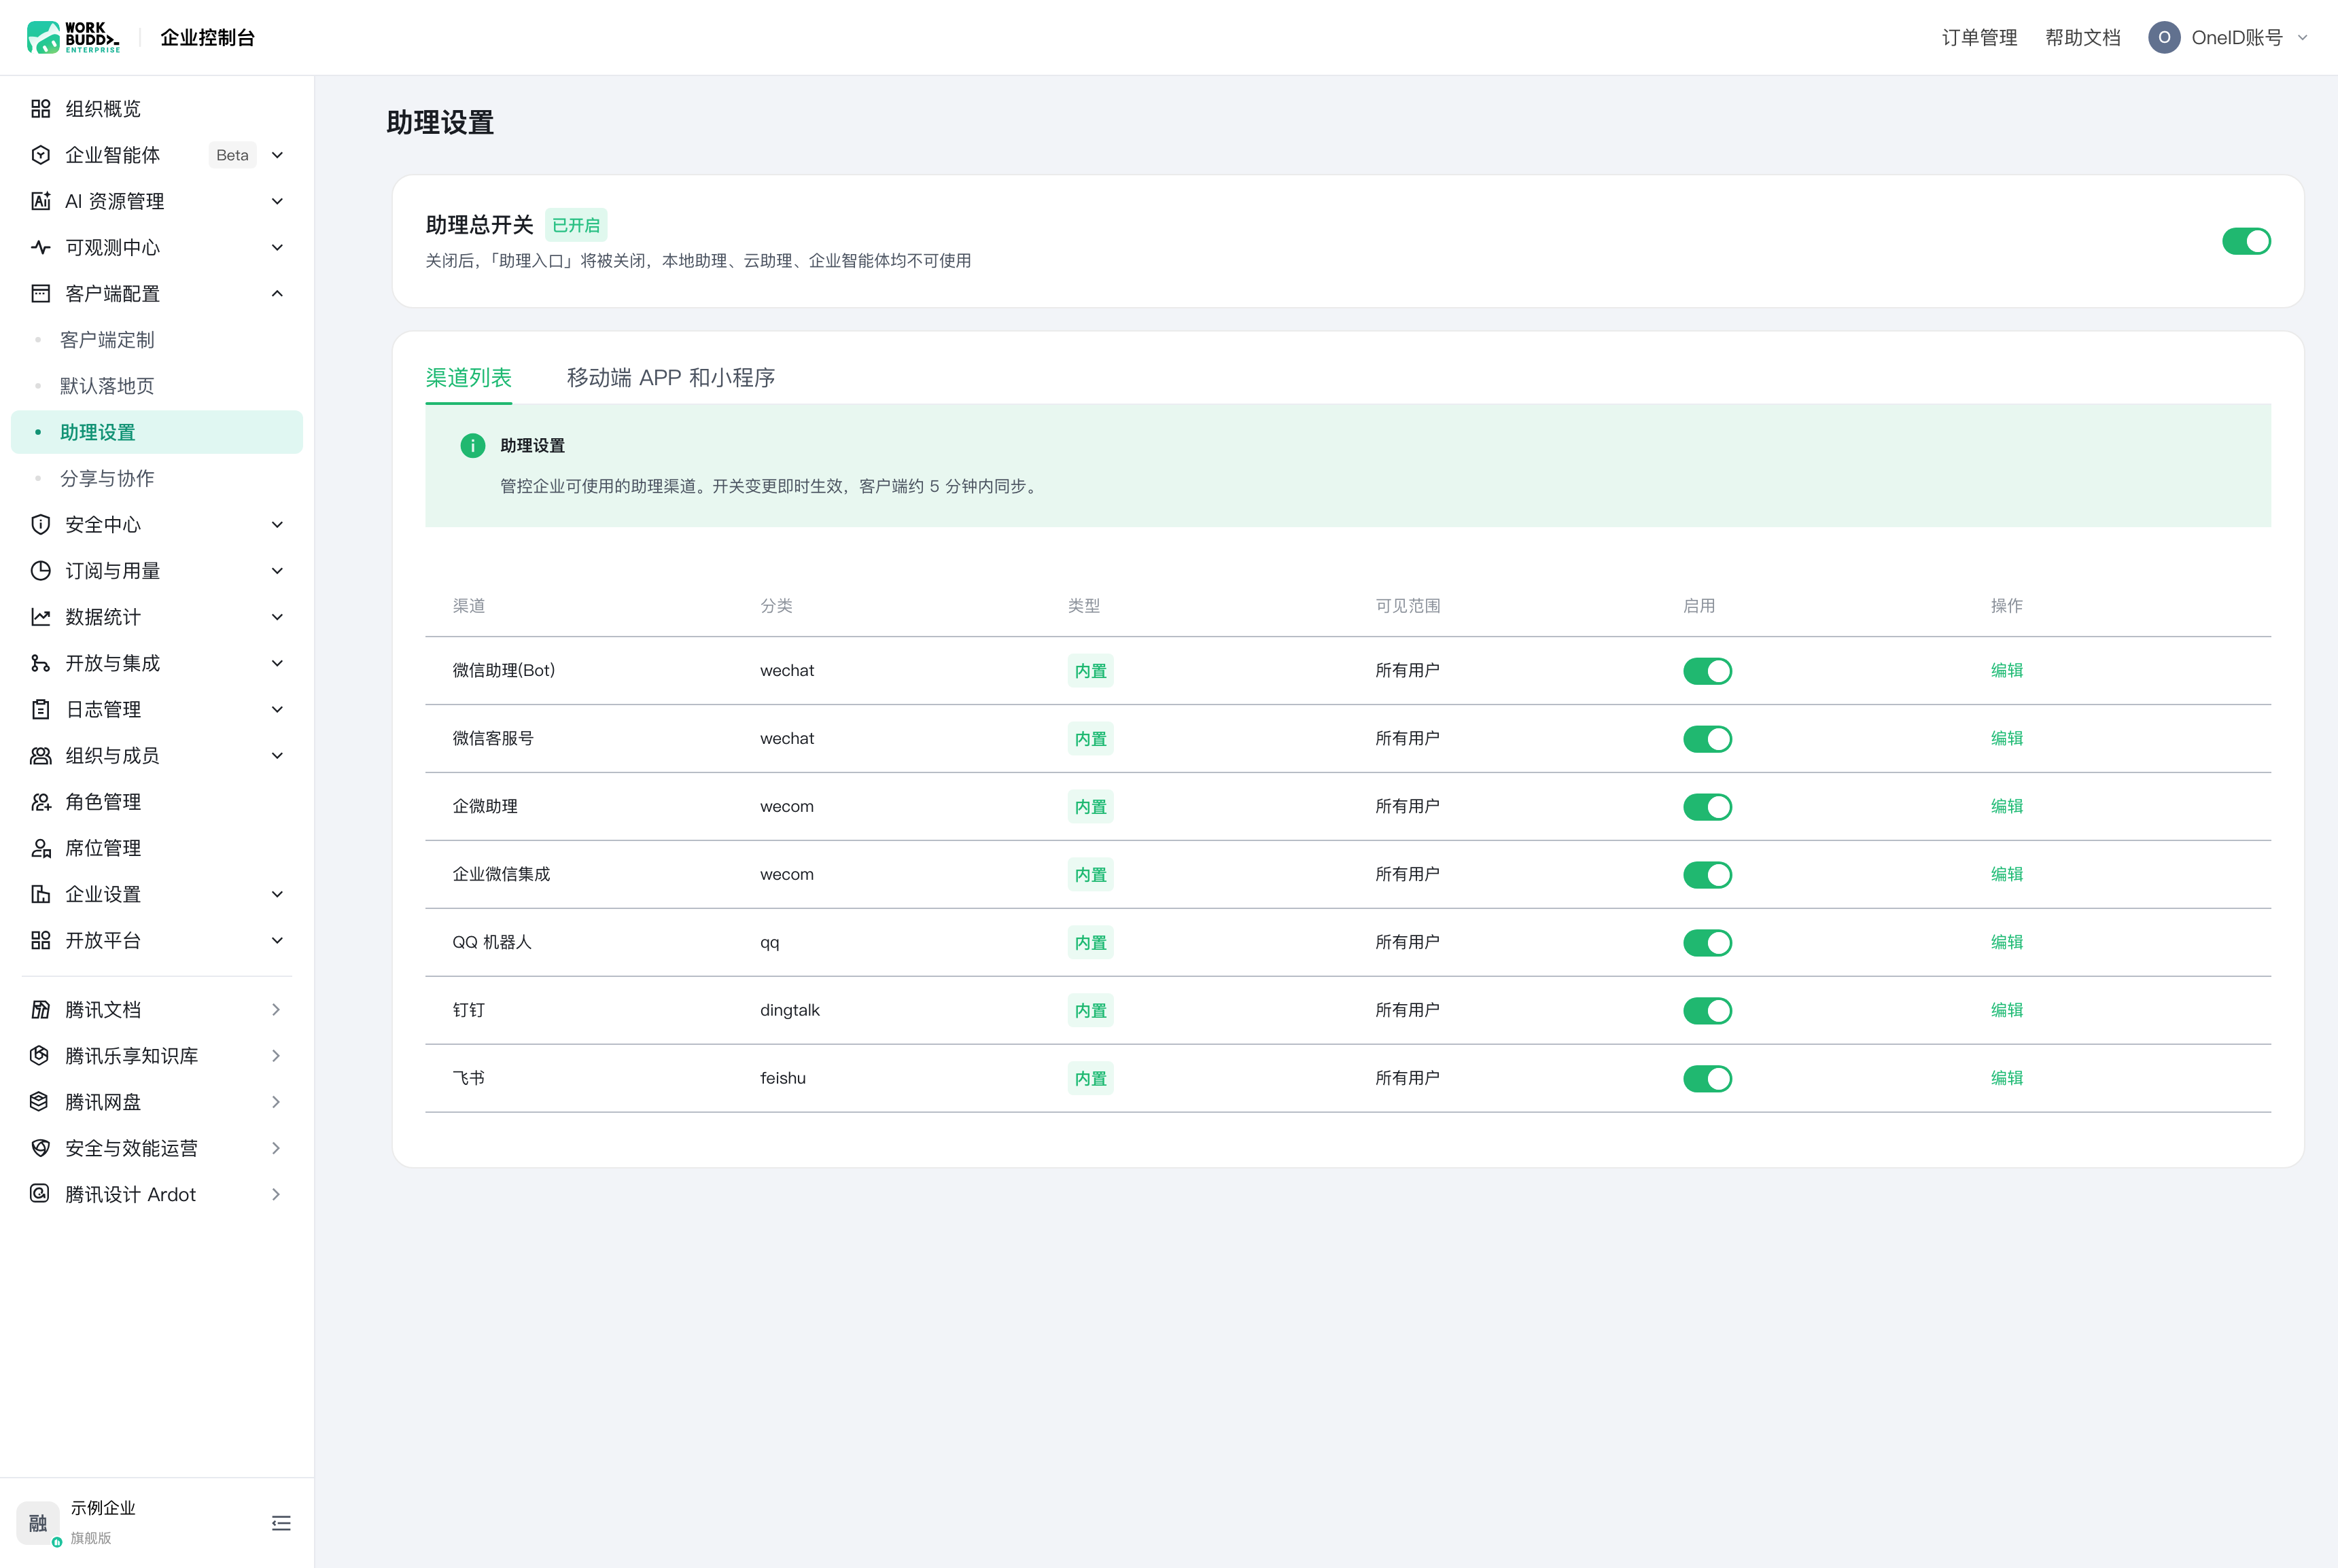Open 组织概览 grid icon in sidebar

tap(40, 108)
